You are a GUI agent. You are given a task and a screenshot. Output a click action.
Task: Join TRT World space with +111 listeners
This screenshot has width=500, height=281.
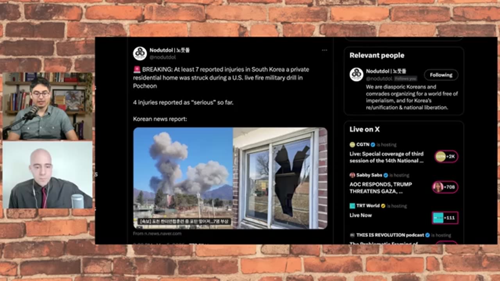[x=445, y=217]
